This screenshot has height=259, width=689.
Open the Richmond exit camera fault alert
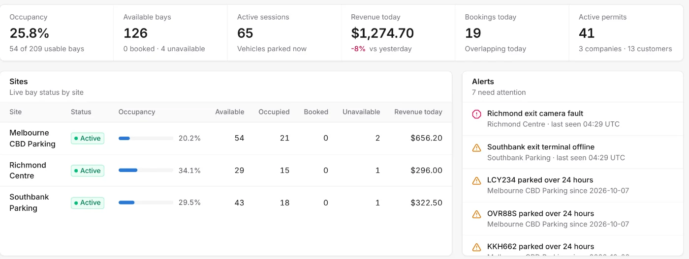pyautogui.click(x=573, y=119)
